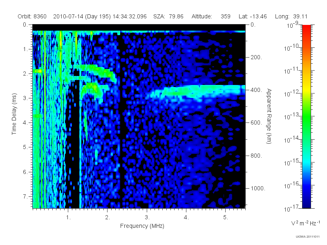Click apparent range tick label '200.'

tap(256, 57)
